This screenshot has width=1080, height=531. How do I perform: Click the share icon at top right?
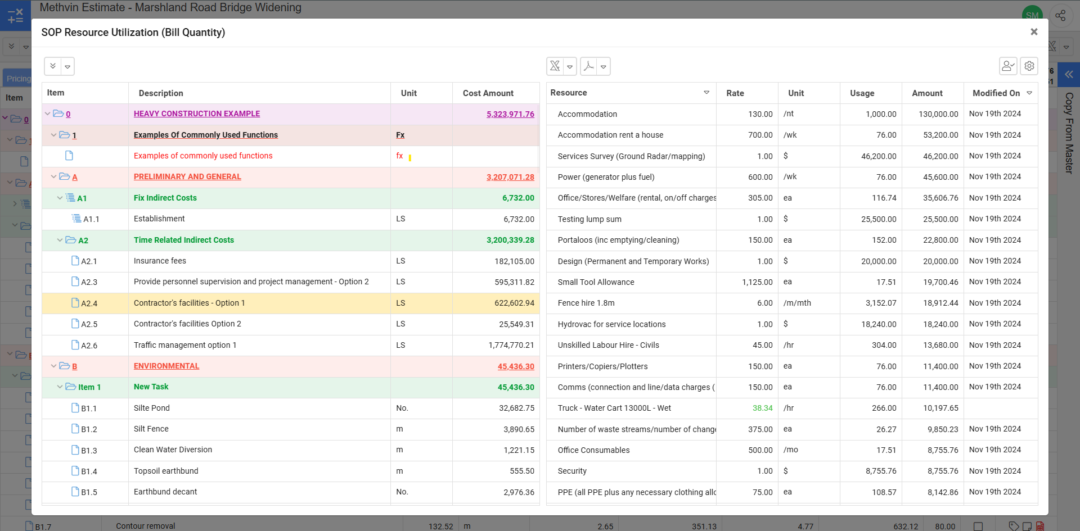(x=1060, y=16)
